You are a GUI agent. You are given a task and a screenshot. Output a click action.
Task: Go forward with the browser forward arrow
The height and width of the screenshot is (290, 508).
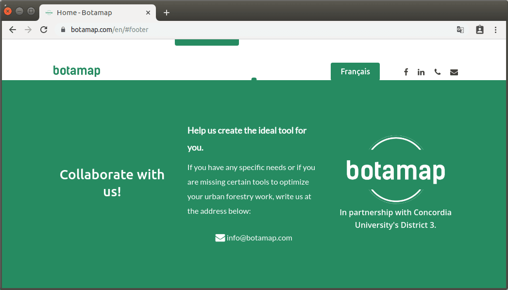point(28,30)
